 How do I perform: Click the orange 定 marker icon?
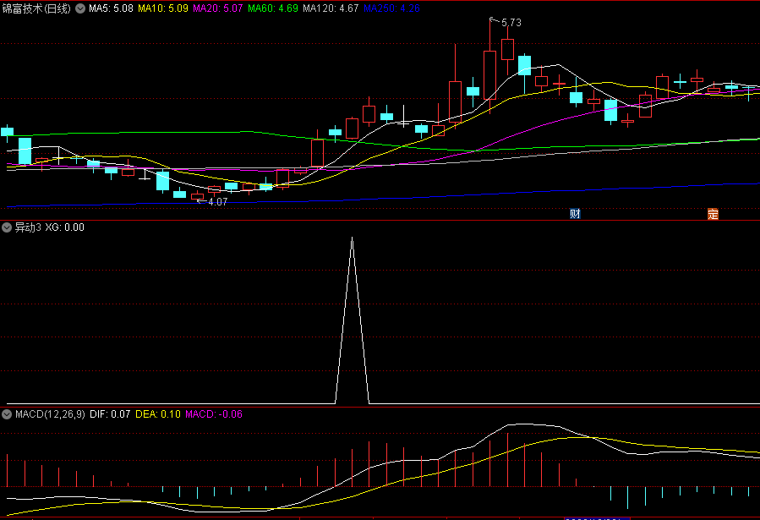point(713,214)
